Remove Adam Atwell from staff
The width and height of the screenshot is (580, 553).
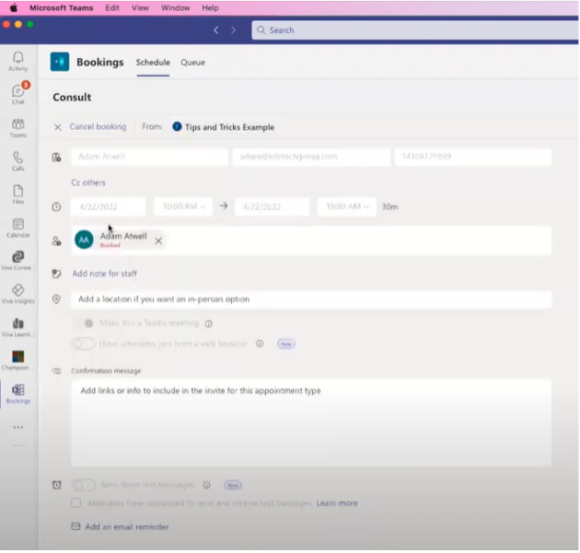pyautogui.click(x=158, y=241)
